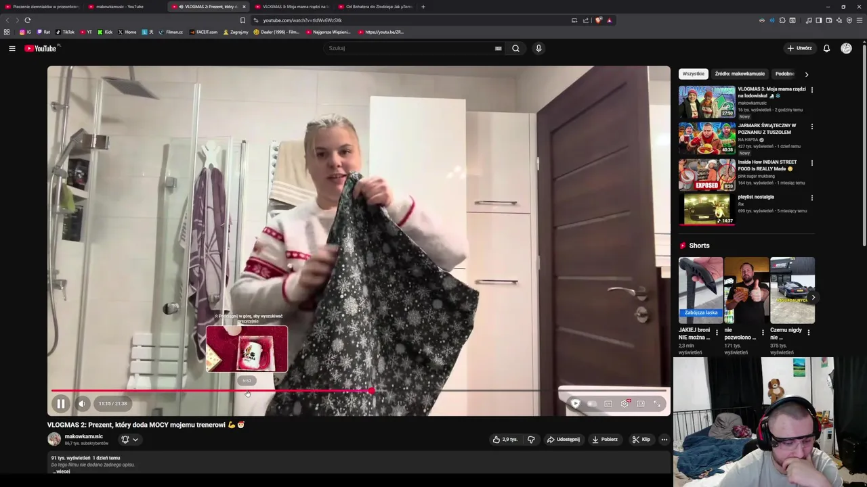Open makowkamusic channel name link
The height and width of the screenshot is (487, 867).
(84, 436)
